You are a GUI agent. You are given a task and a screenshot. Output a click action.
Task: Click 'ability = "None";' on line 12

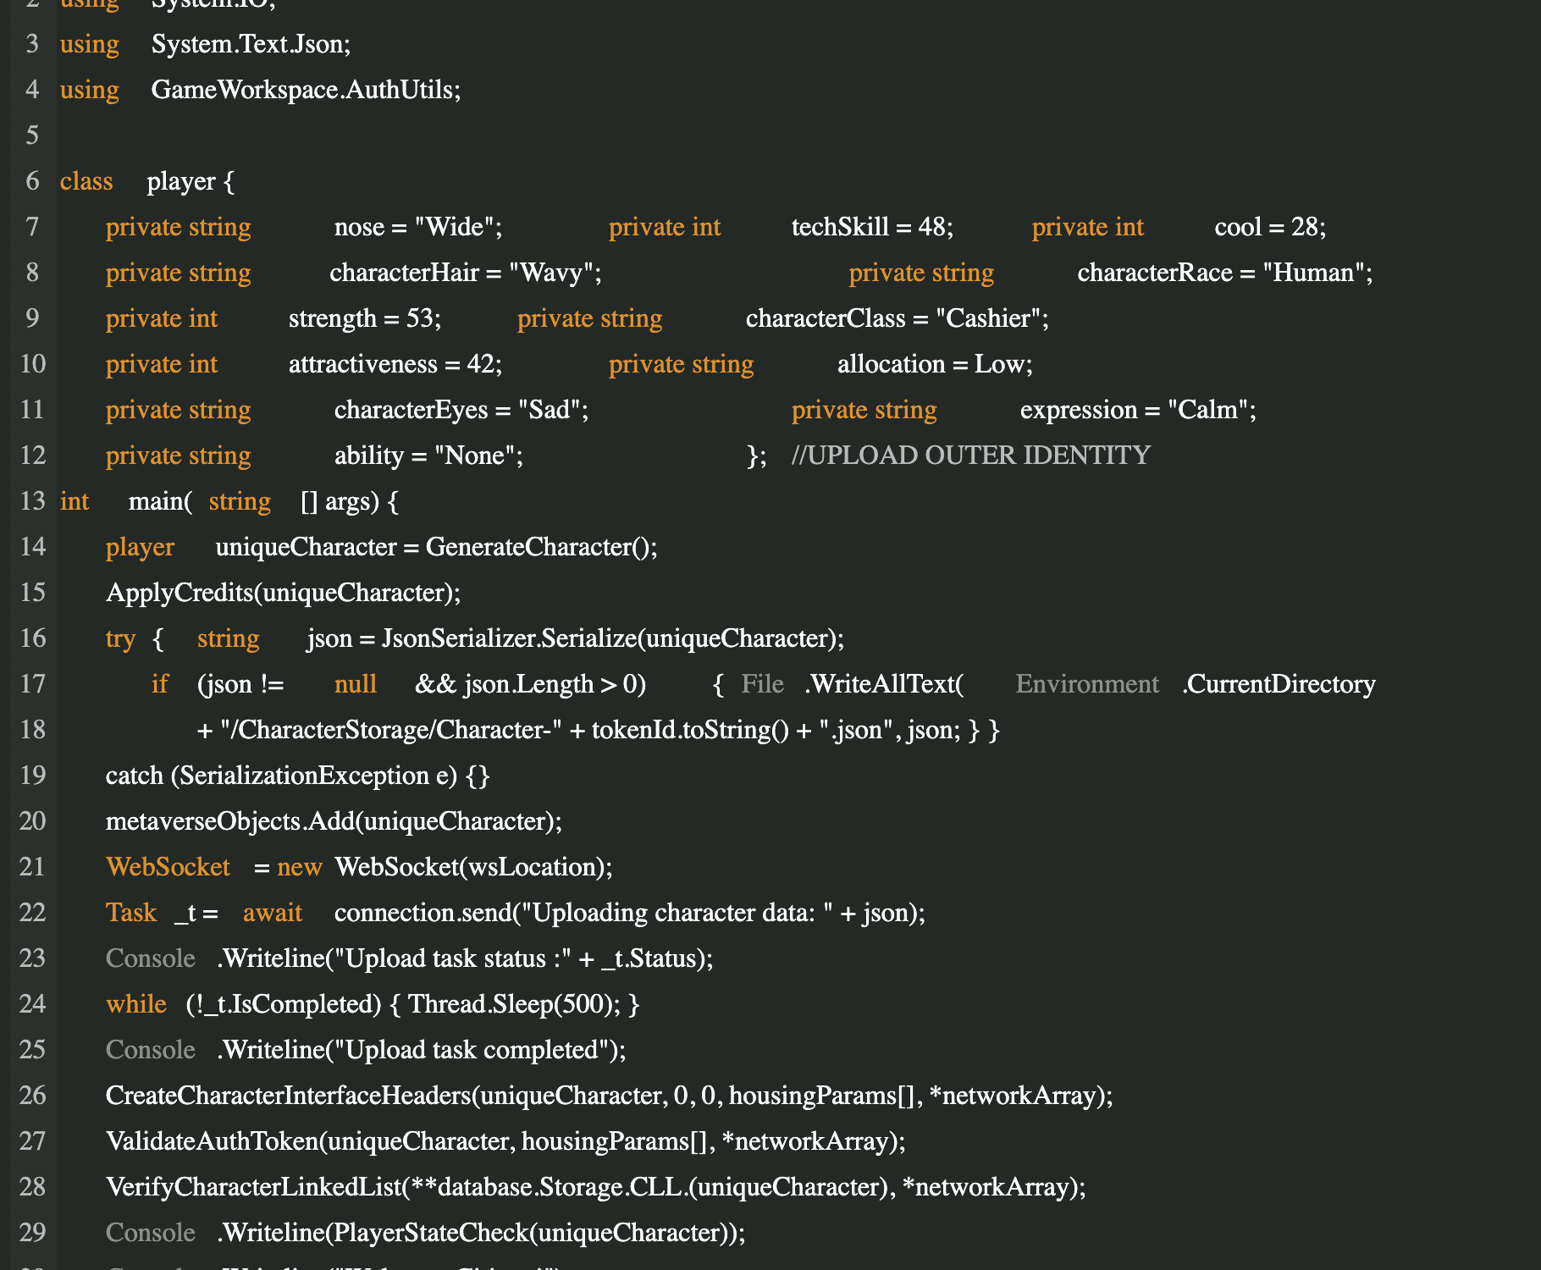click(428, 455)
